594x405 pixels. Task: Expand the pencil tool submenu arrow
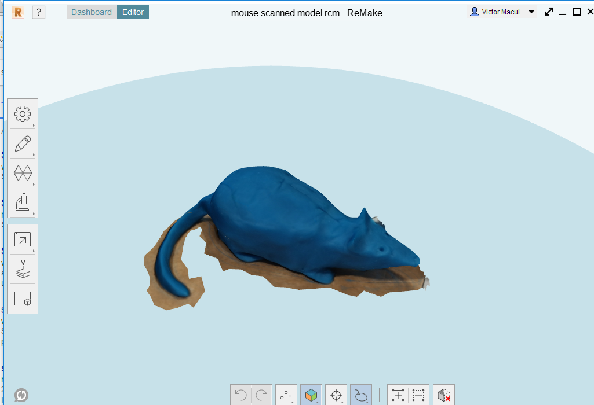pyautogui.click(x=34, y=154)
